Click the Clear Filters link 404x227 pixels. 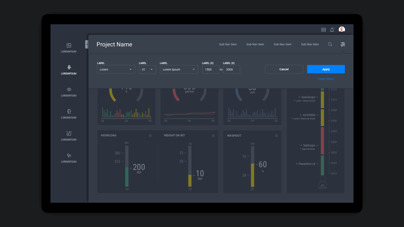click(326, 79)
